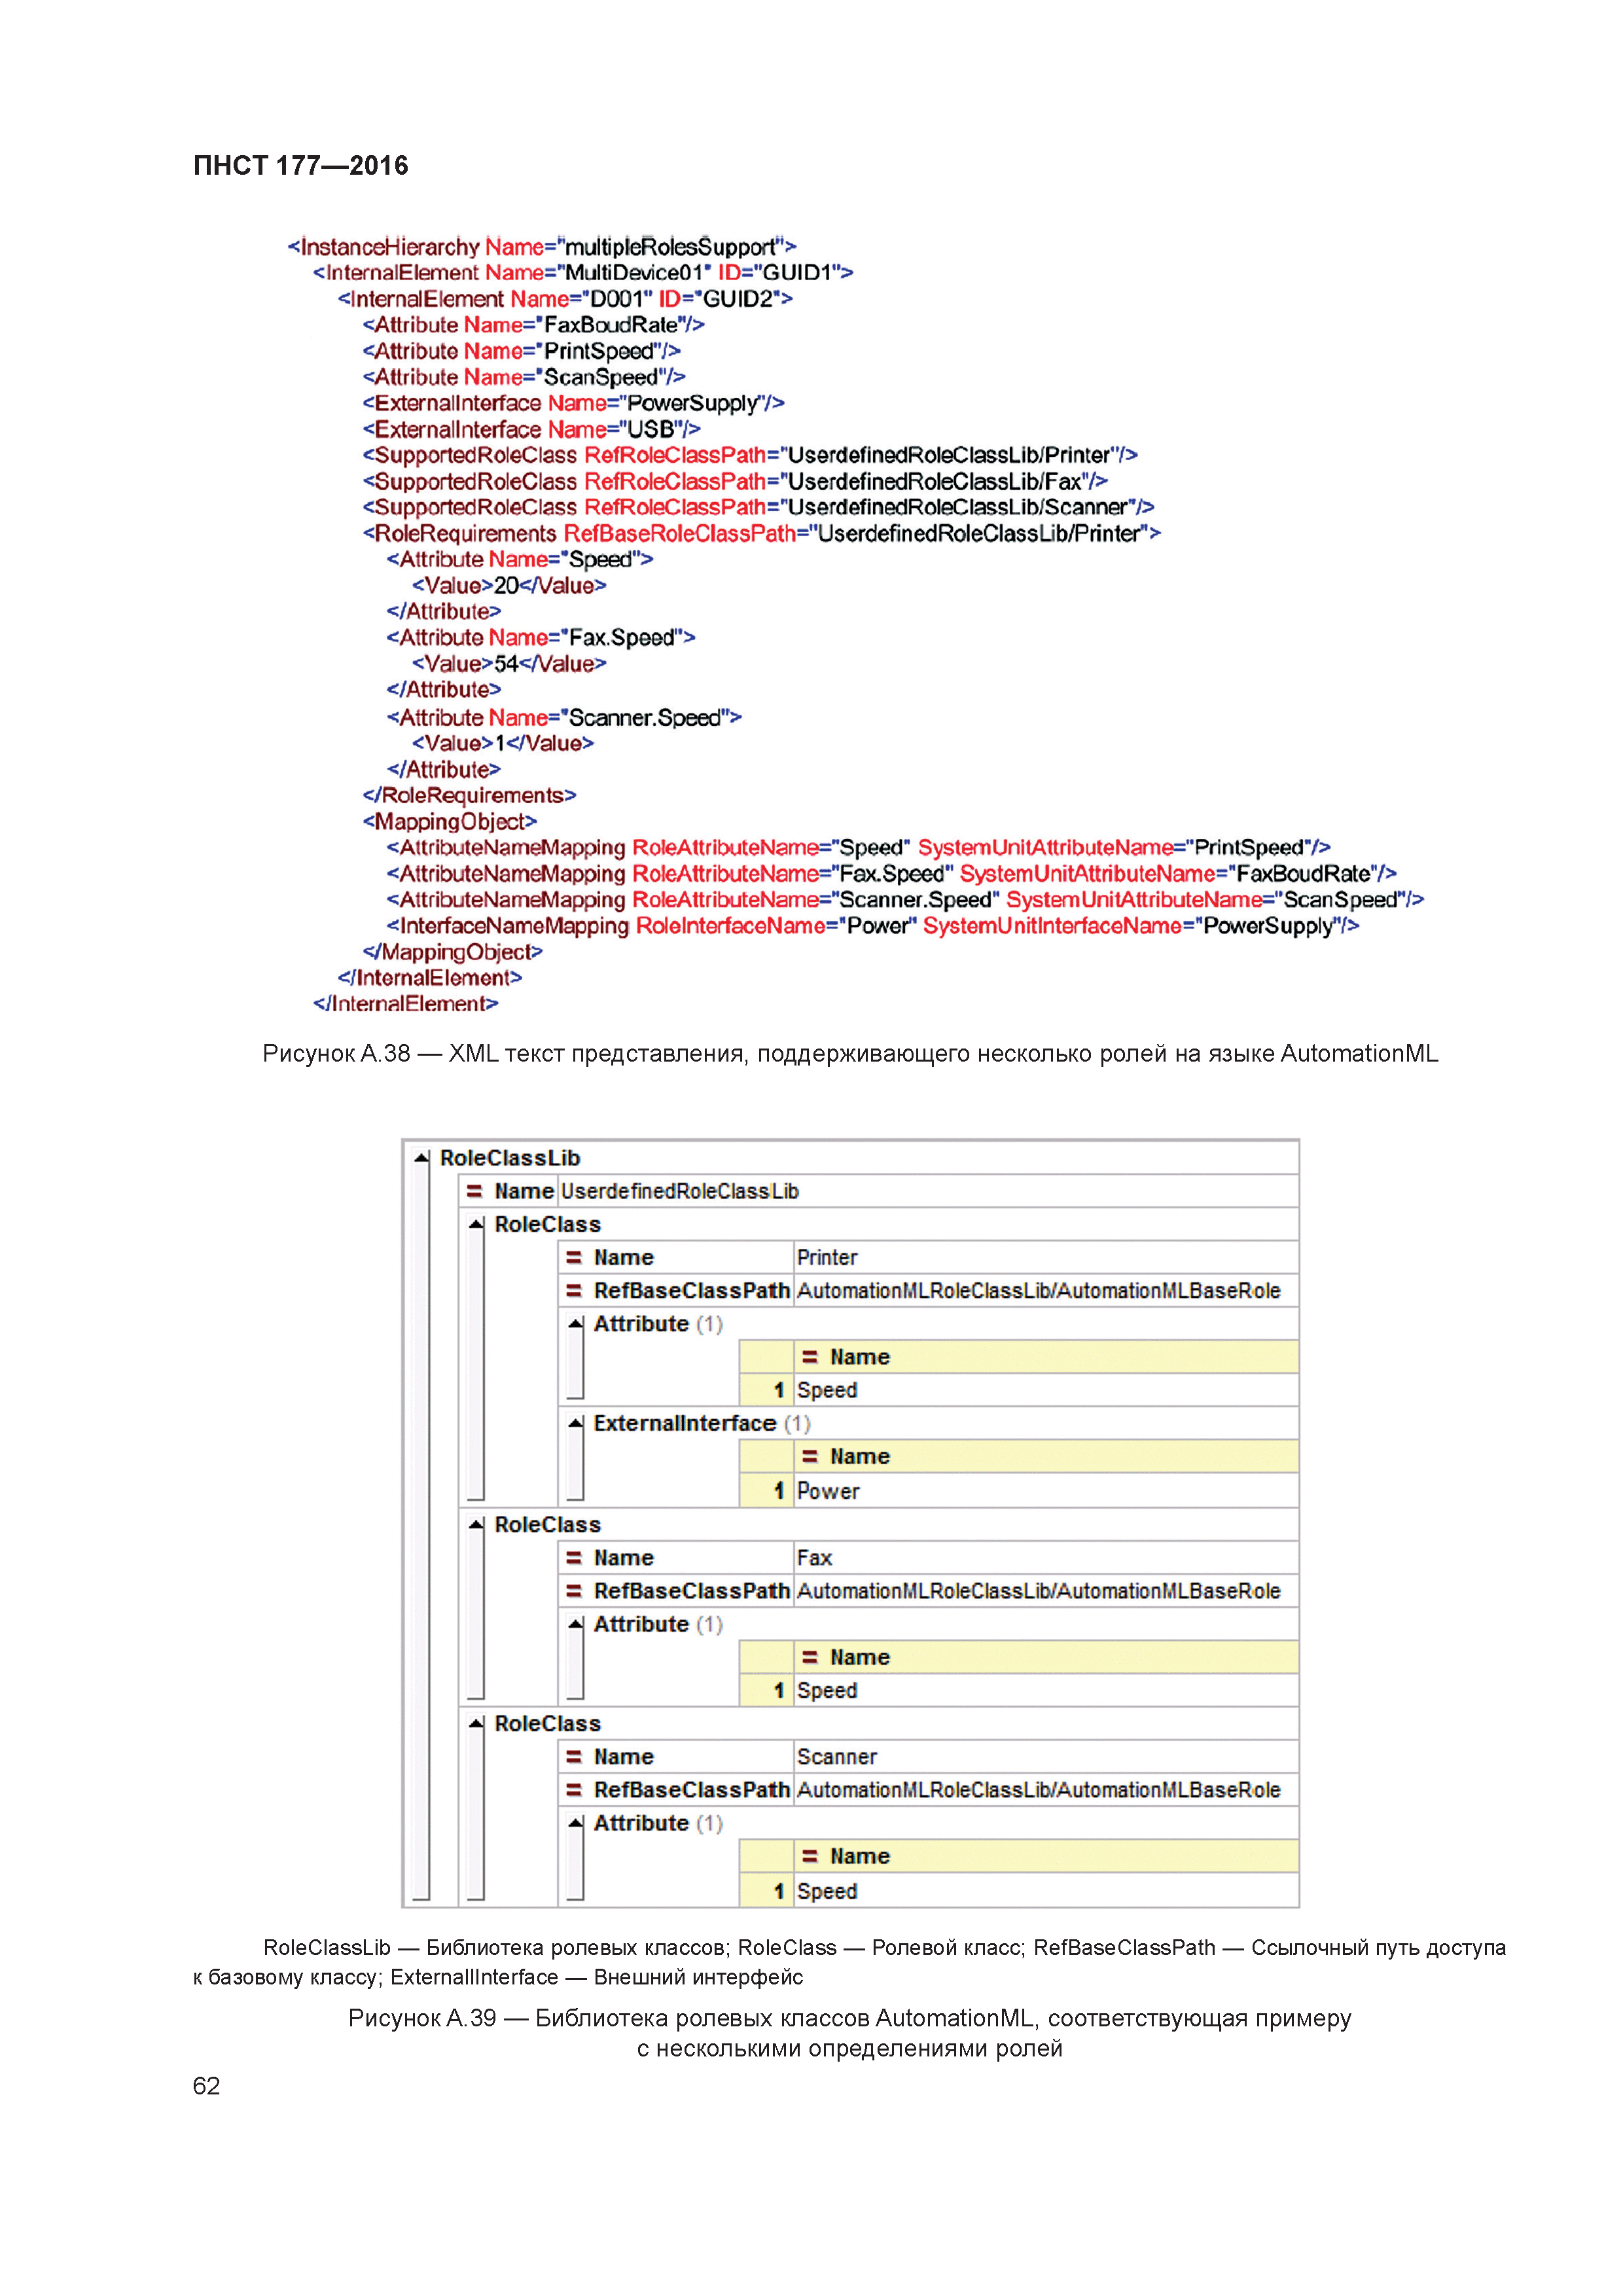
Task: Select the Scanner name cell
Action: click(x=1046, y=1756)
